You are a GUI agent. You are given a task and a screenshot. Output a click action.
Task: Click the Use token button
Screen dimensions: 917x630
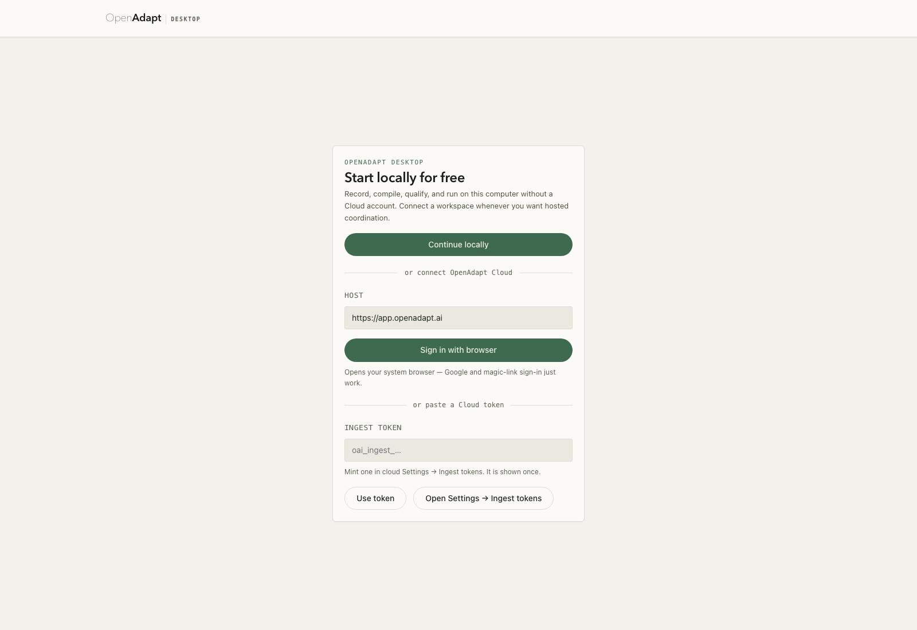click(x=375, y=498)
